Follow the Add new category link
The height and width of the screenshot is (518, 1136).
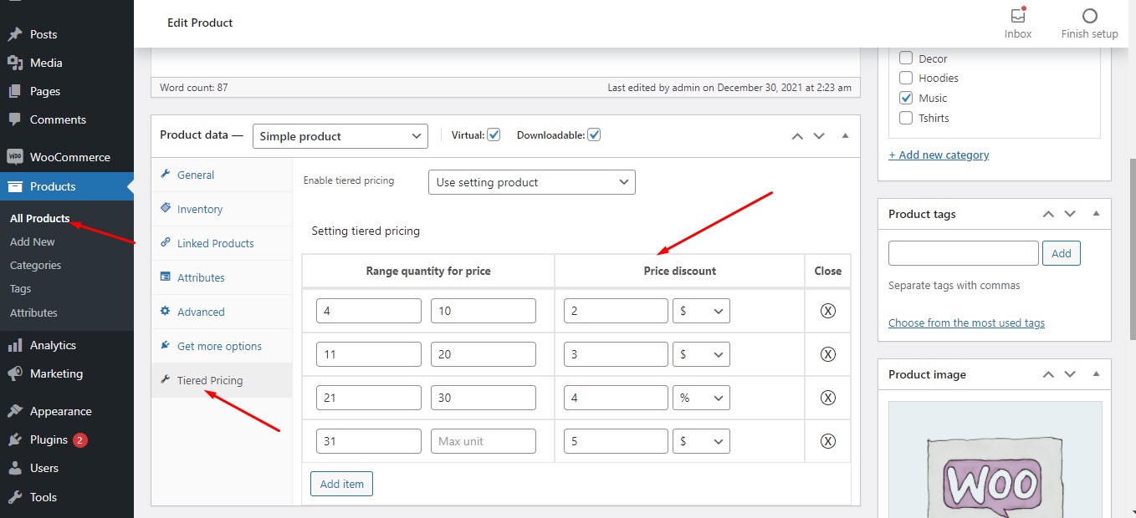[939, 155]
